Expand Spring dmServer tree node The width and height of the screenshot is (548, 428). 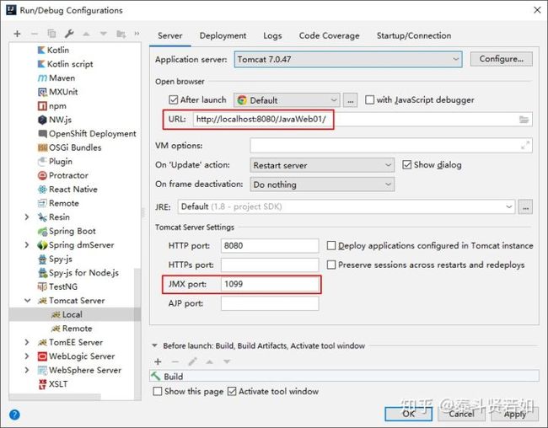click(x=27, y=245)
